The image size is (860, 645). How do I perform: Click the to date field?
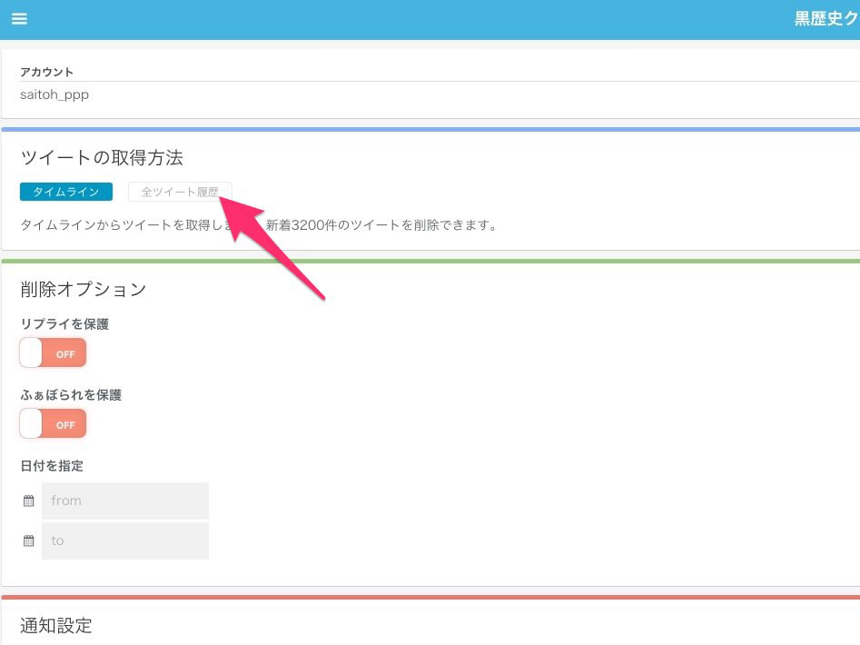coord(125,541)
